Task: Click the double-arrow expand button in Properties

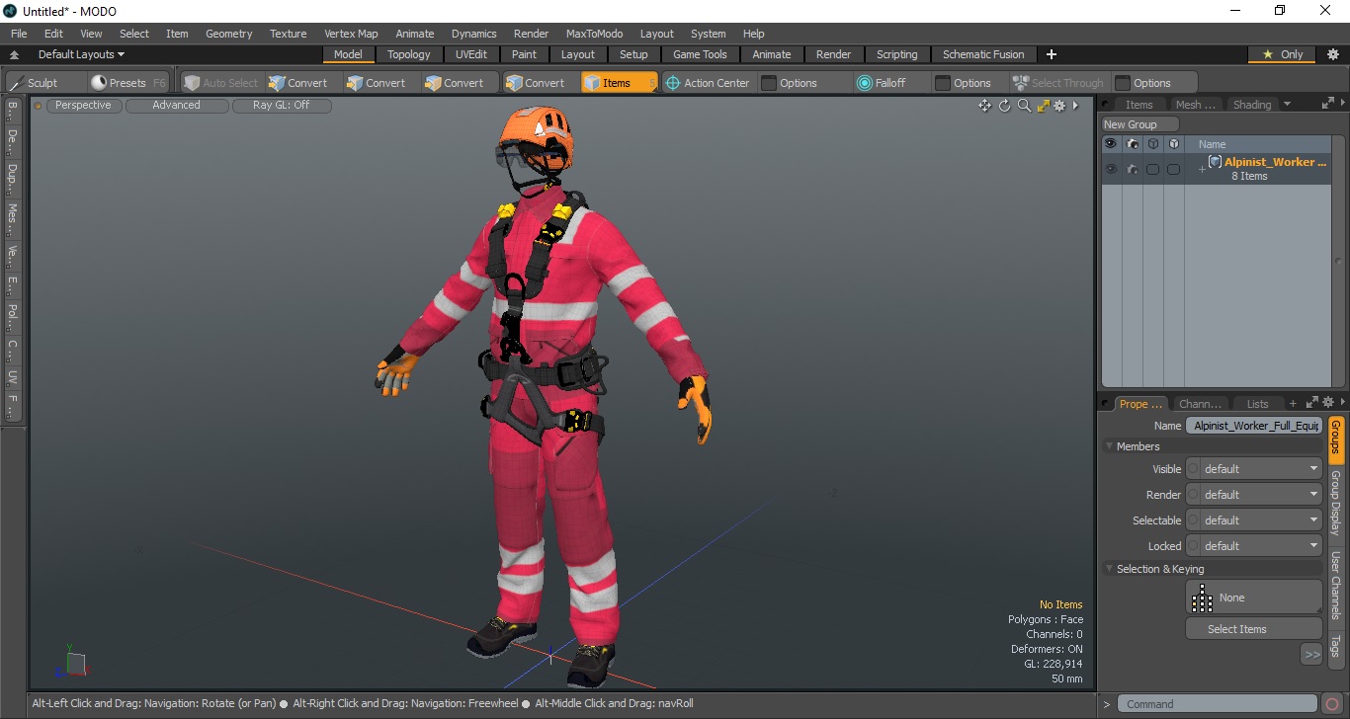Action: 1311,654
